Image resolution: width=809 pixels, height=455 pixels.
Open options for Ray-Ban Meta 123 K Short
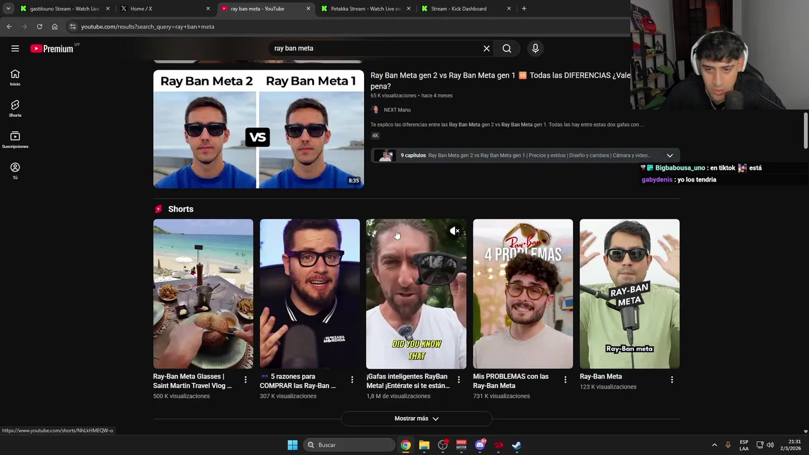pyautogui.click(x=672, y=380)
